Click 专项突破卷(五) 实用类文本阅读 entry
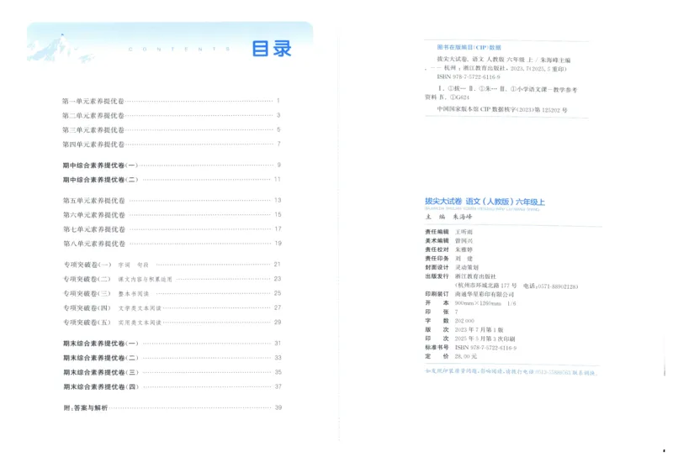The width and height of the screenshot is (673, 462). tap(172, 323)
